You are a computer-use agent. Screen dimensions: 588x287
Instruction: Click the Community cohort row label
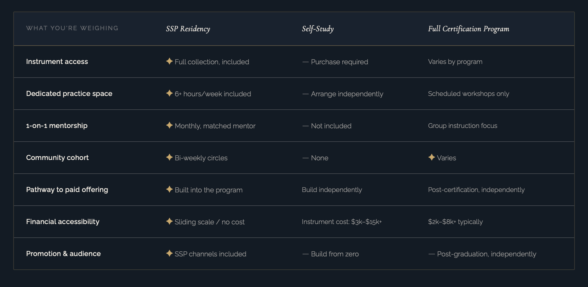[x=57, y=158]
